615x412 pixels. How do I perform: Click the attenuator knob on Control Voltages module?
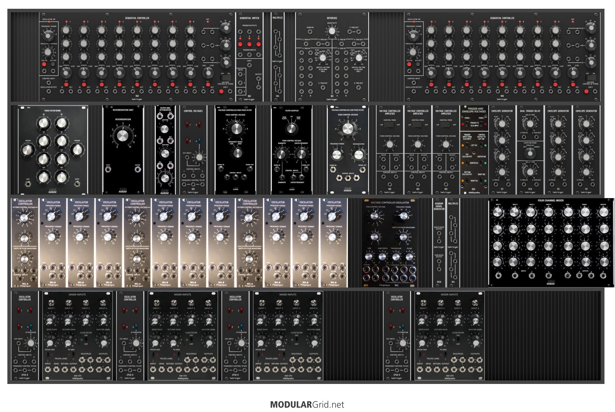tap(199, 157)
